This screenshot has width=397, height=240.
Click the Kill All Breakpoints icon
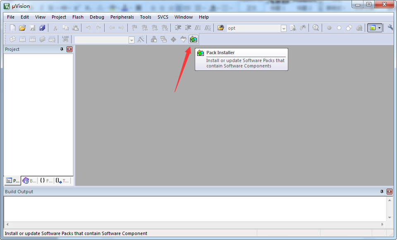tap(359, 28)
